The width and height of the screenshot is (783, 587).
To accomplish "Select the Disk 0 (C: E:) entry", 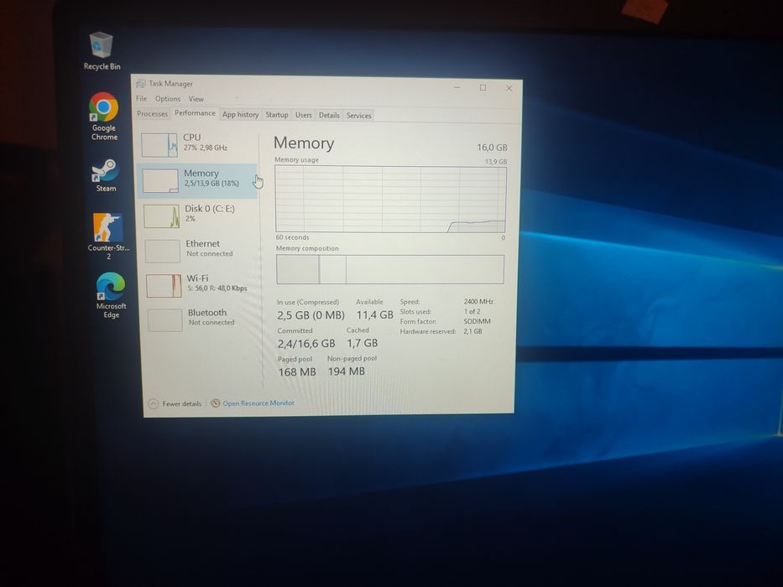I will (x=199, y=216).
